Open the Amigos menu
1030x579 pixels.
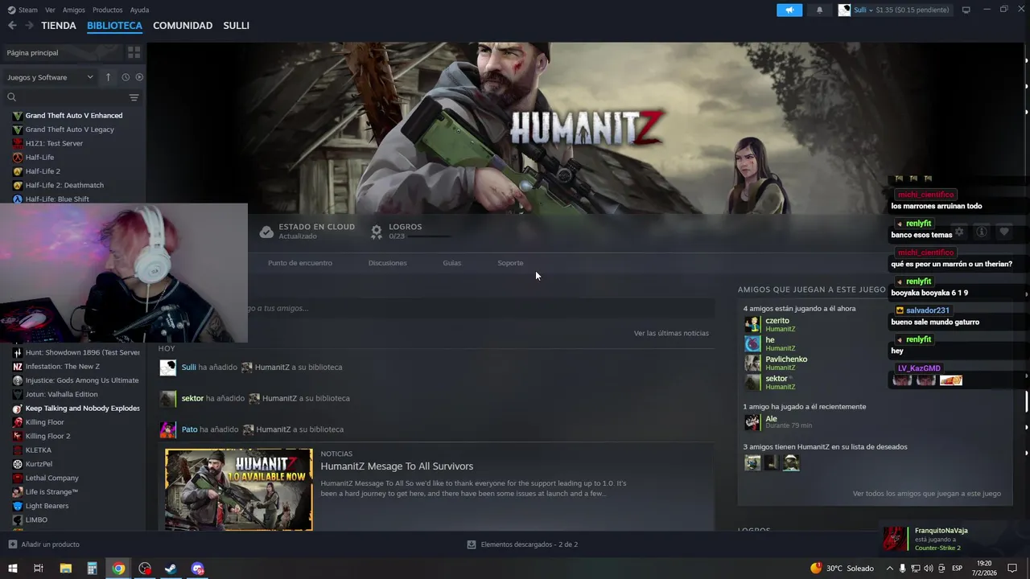74,10
